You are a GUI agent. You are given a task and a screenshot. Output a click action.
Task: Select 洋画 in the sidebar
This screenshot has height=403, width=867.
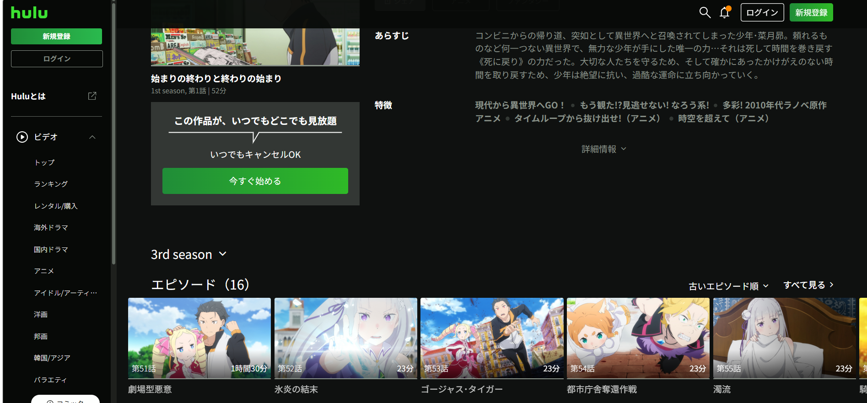click(41, 314)
